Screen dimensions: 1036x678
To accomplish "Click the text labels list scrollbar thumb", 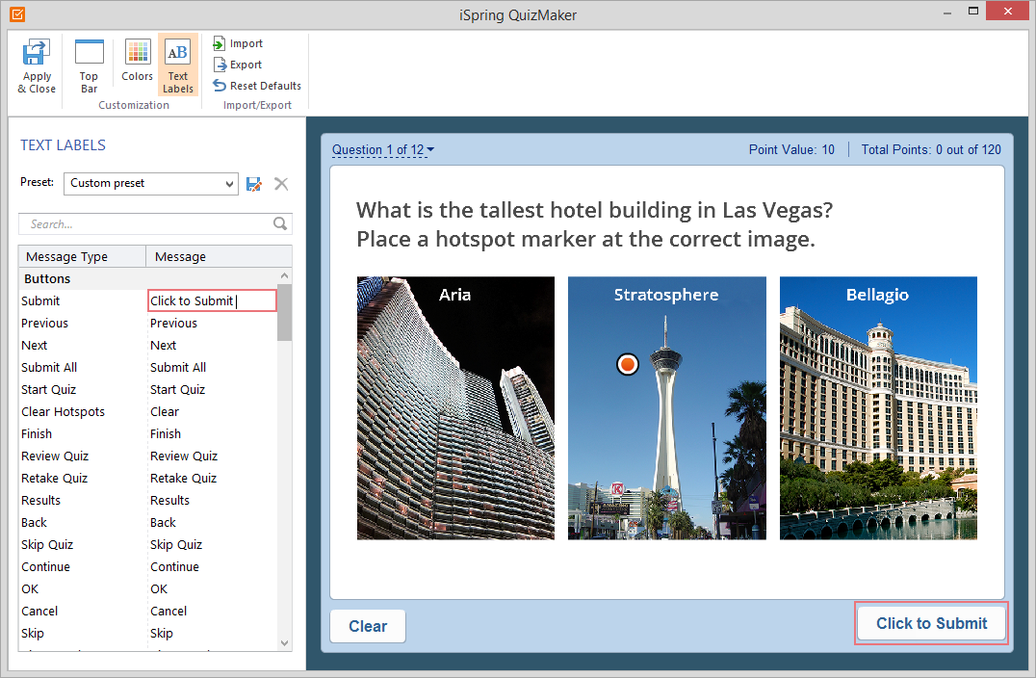I will [x=285, y=313].
